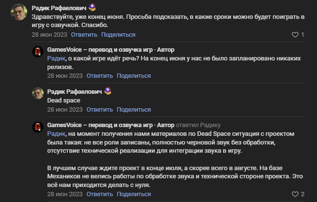Click Поделиться under the last GamesVoice reply
This screenshot has height=202, width=317.
(x=134, y=194)
